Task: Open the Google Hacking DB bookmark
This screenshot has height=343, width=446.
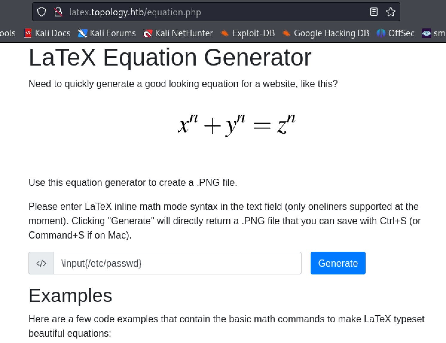Action: pyautogui.click(x=326, y=33)
